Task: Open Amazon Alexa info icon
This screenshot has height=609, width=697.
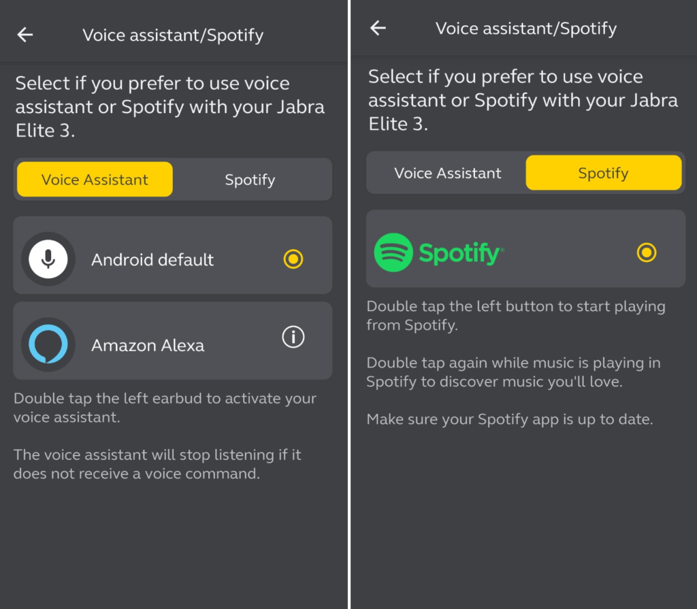Action: [293, 337]
